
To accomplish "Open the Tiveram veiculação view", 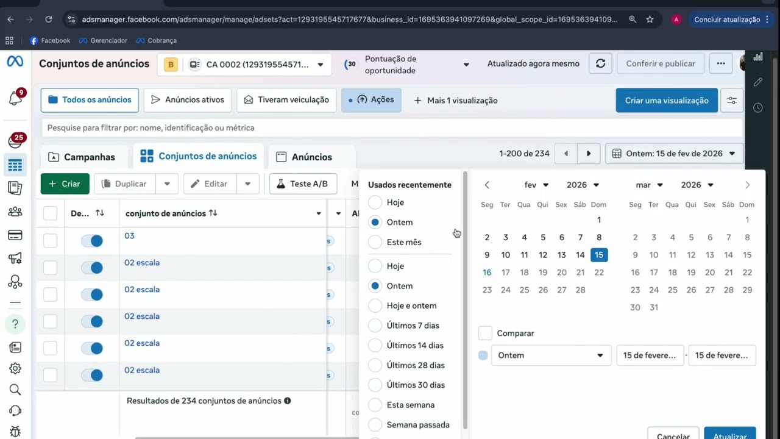I will 286,100.
